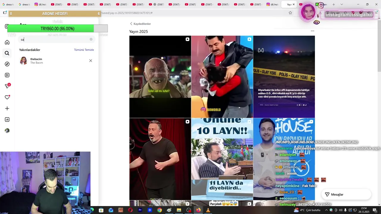
Task: Open Google Chrome from taskbar
Action: point(160,210)
